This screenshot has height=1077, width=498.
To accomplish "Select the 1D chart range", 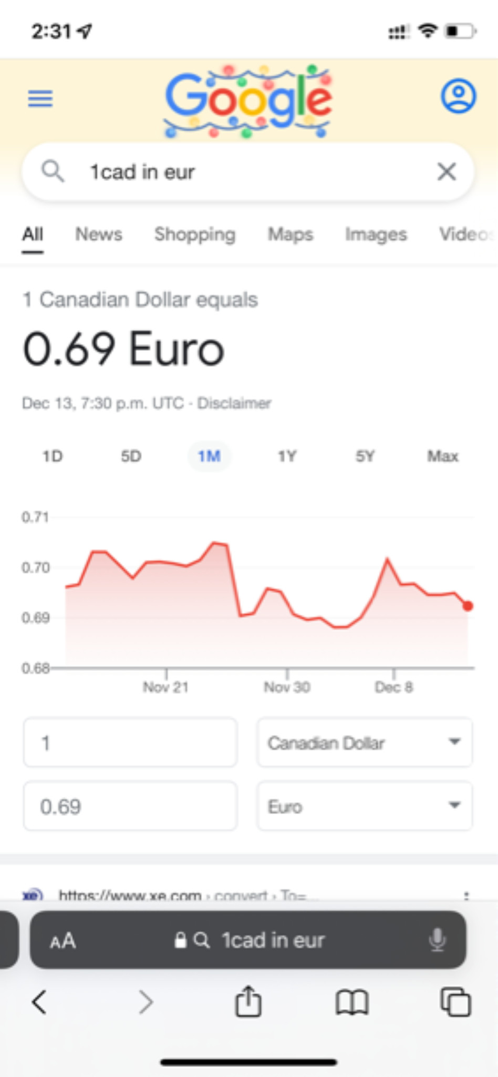I will tap(53, 456).
